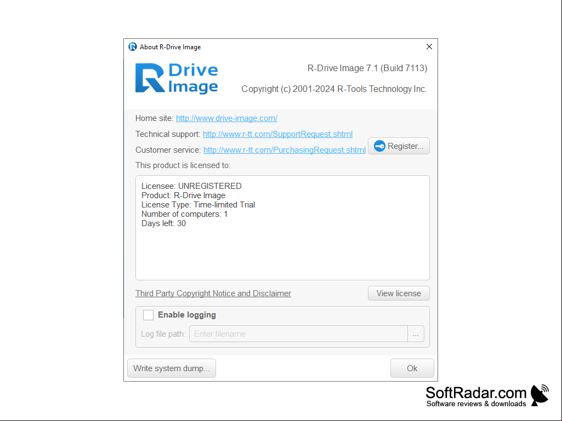The height and width of the screenshot is (421, 562).
Task: Click the 'Customer service:' label
Action: point(168,150)
